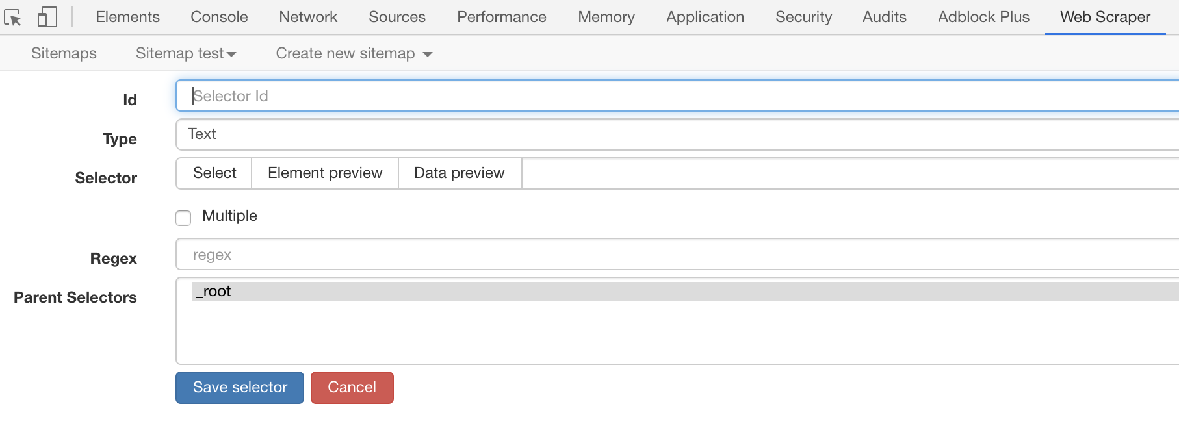The width and height of the screenshot is (1179, 430).
Task: Click the inspect element cursor icon
Action: [x=13, y=18]
